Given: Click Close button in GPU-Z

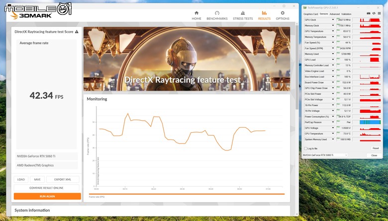Looking at the screenshot, I should pyautogui.click(x=374, y=155).
